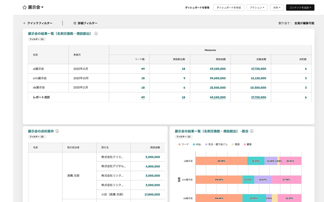
Task: Click the orange リード color swatch in the legend
Action: pos(180,144)
